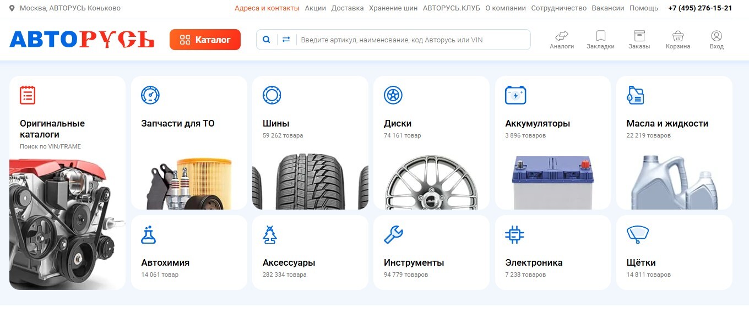This screenshot has height=313, width=749.
Task: Open Аналоги icon in header
Action: coord(562,36)
